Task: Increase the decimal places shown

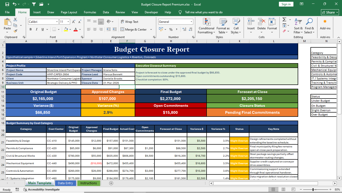Action: (184, 29)
